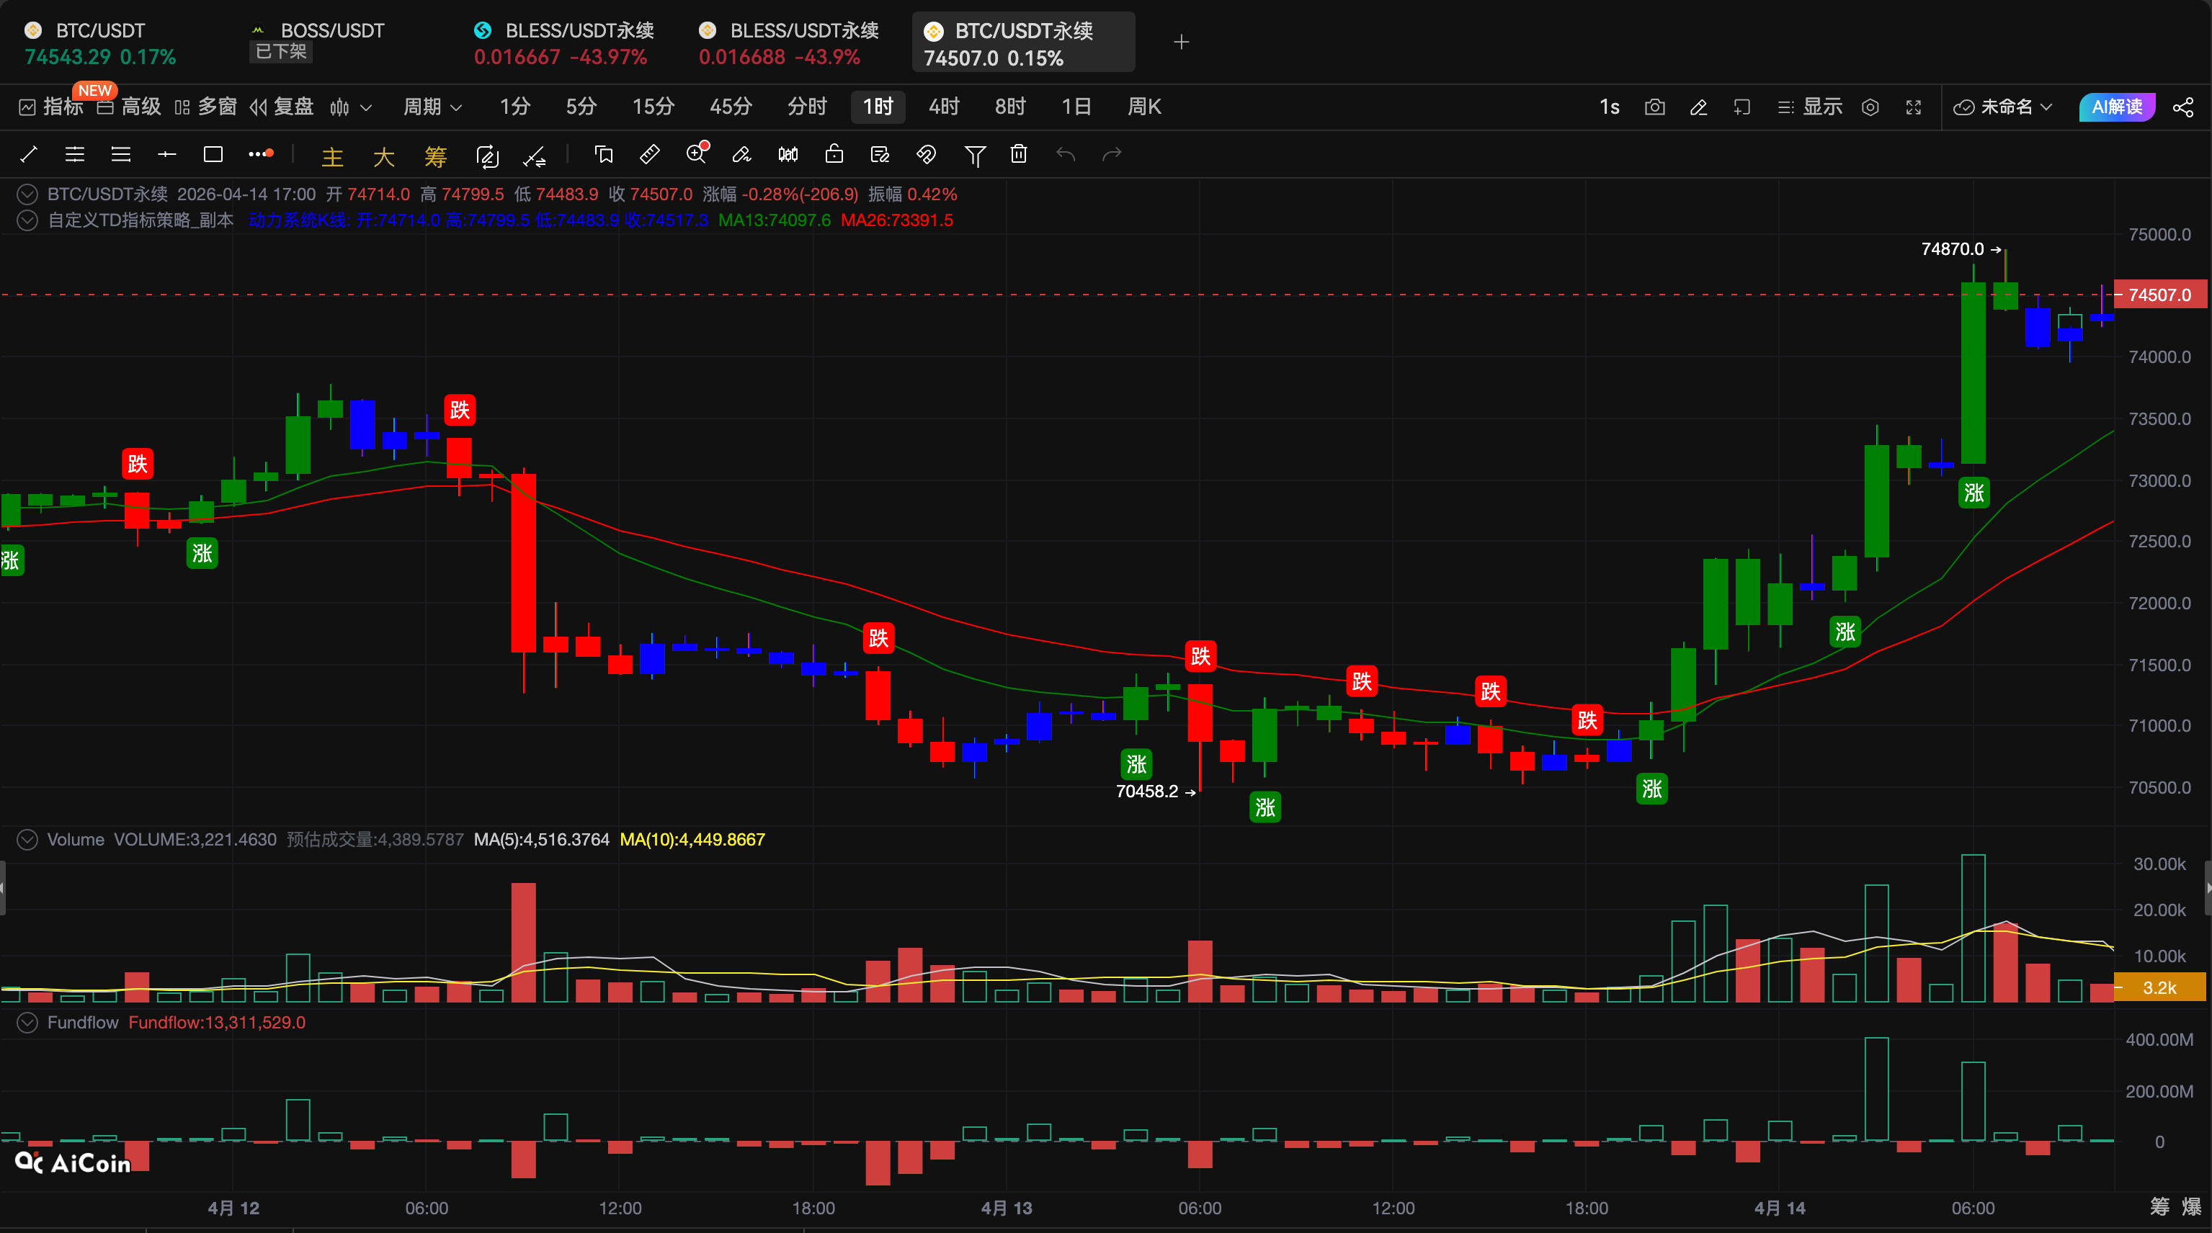Collapse the Volume indicator panel
2212x1233 pixels.
click(27, 839)
